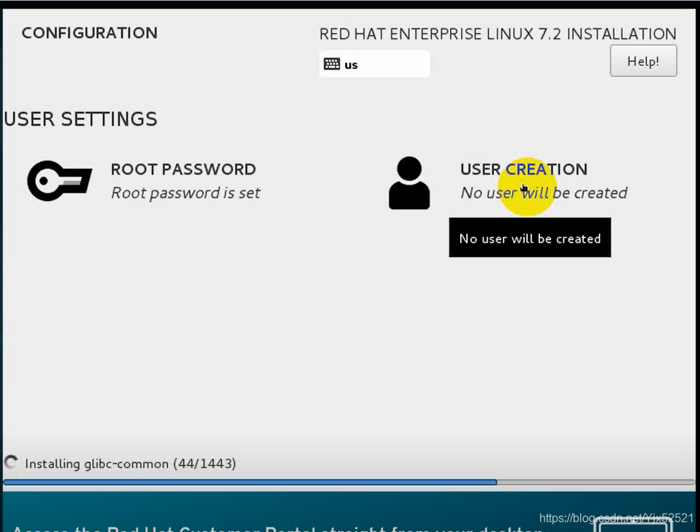Image resolution: width=700 pixels, height=532 pixels.
Task: Open the Help! button
Action: [643, 61]
